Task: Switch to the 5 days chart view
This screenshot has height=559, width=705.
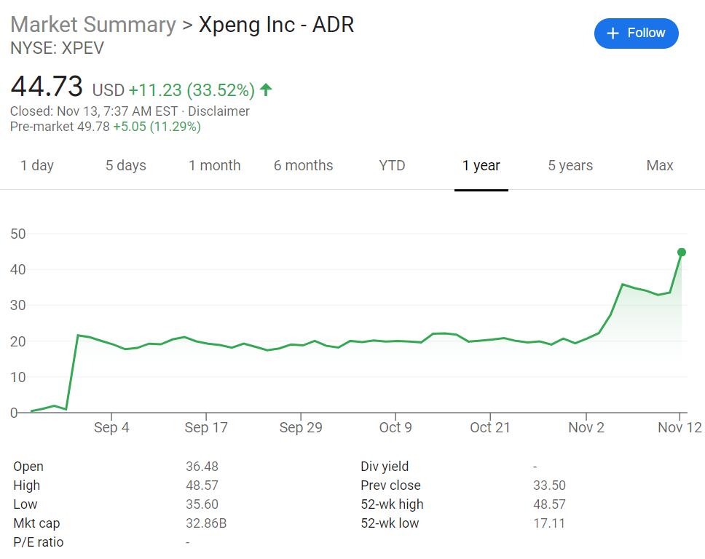Action: 125,166
